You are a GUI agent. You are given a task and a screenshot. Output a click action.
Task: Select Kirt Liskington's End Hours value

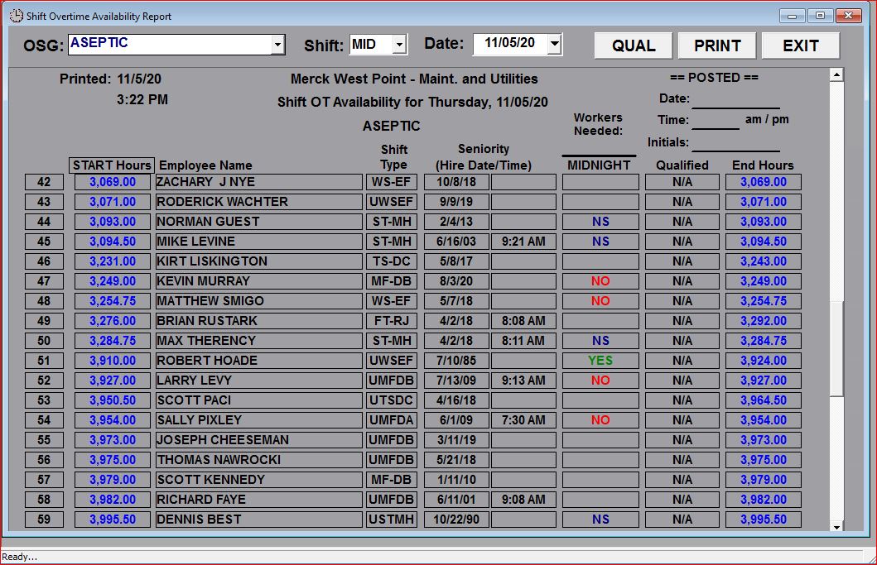763,261
